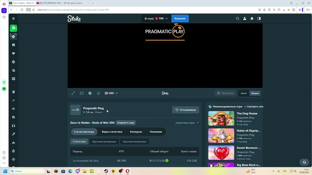Switch to Описание tab
The width and height of the screenshot is (312, 175).
tap(156, 132)
